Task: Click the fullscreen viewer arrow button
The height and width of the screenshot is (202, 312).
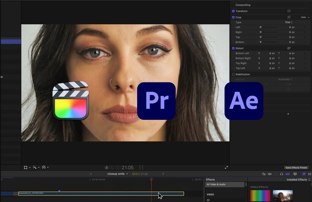Action: [x=226, y=167]
